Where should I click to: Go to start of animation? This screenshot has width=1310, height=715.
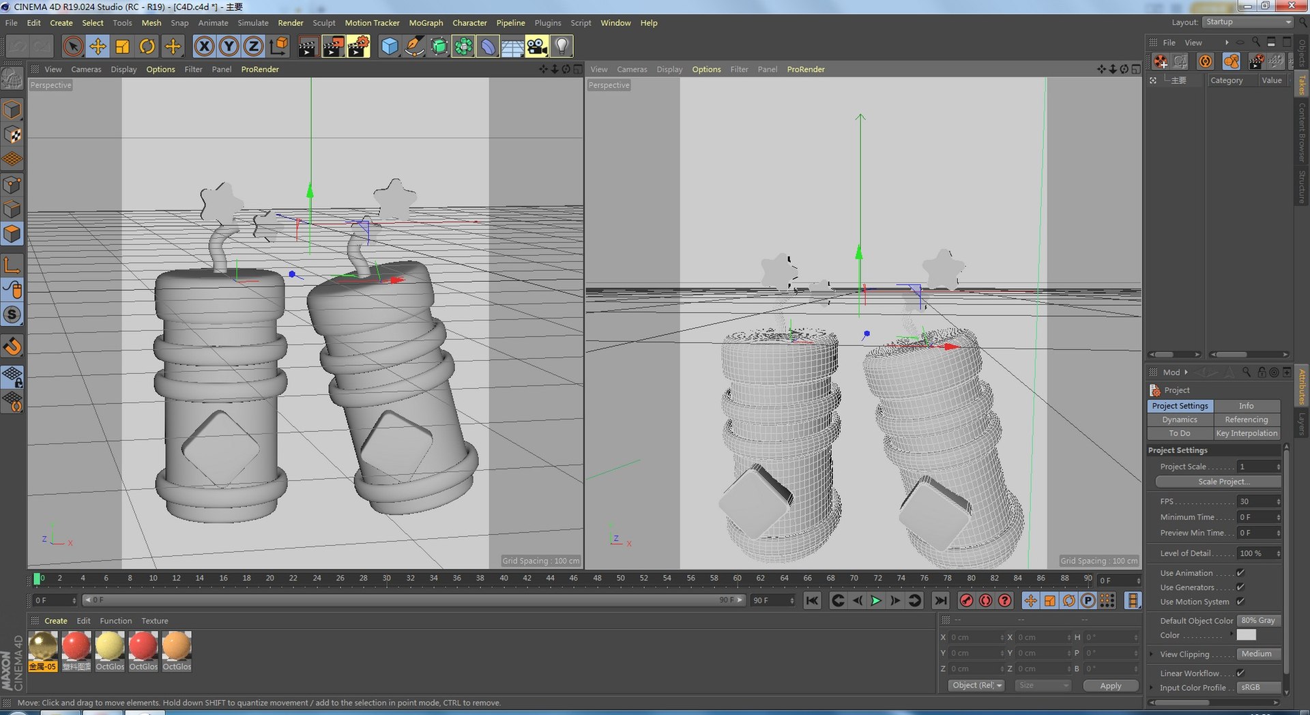click(x=812, y=600)
